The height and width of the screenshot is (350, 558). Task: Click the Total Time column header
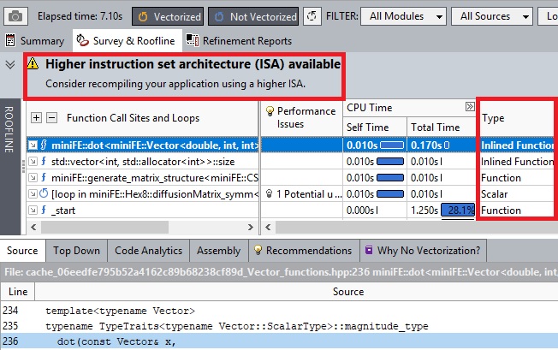click(x=435, y=128)
